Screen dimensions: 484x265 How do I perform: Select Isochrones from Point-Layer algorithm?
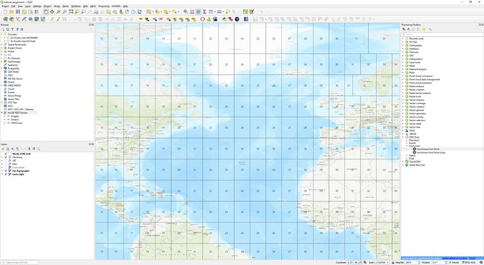431,152
